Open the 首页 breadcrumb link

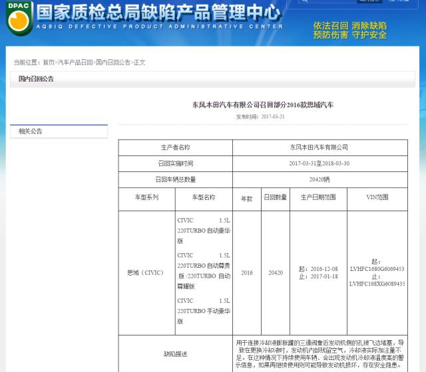[x=49, y=62]
